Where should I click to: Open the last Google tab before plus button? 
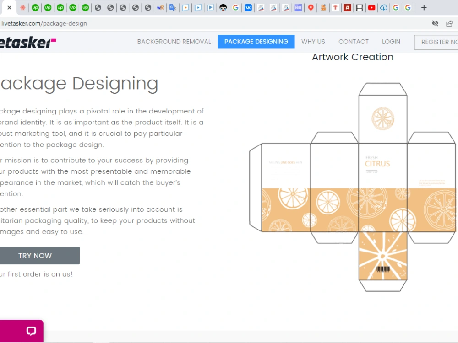coord(408,8)
